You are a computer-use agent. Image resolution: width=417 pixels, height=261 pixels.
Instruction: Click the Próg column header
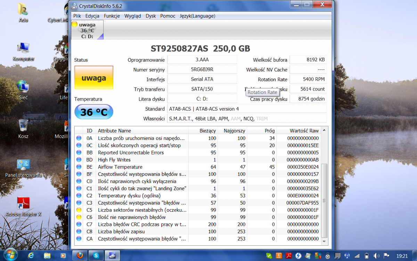(x=262, y=131)
